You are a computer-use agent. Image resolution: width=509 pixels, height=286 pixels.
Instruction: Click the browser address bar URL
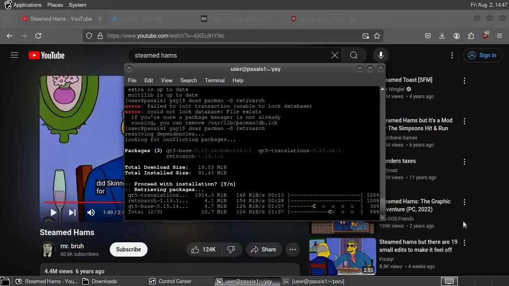(166, 36)
